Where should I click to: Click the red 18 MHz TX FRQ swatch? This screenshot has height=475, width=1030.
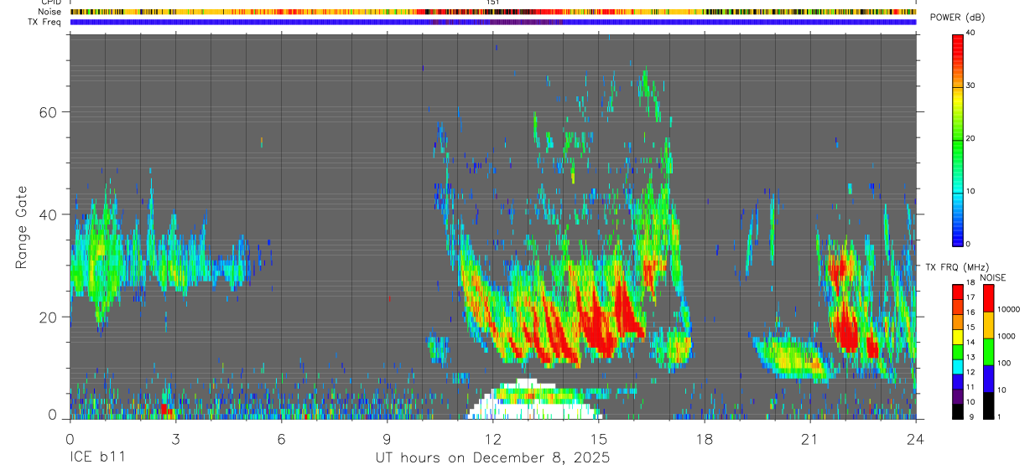958,292
